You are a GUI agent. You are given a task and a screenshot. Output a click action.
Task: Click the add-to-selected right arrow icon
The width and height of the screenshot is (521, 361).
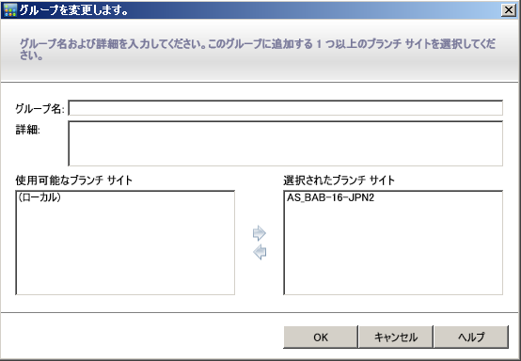pyautogui.click(x=260, y=233)
